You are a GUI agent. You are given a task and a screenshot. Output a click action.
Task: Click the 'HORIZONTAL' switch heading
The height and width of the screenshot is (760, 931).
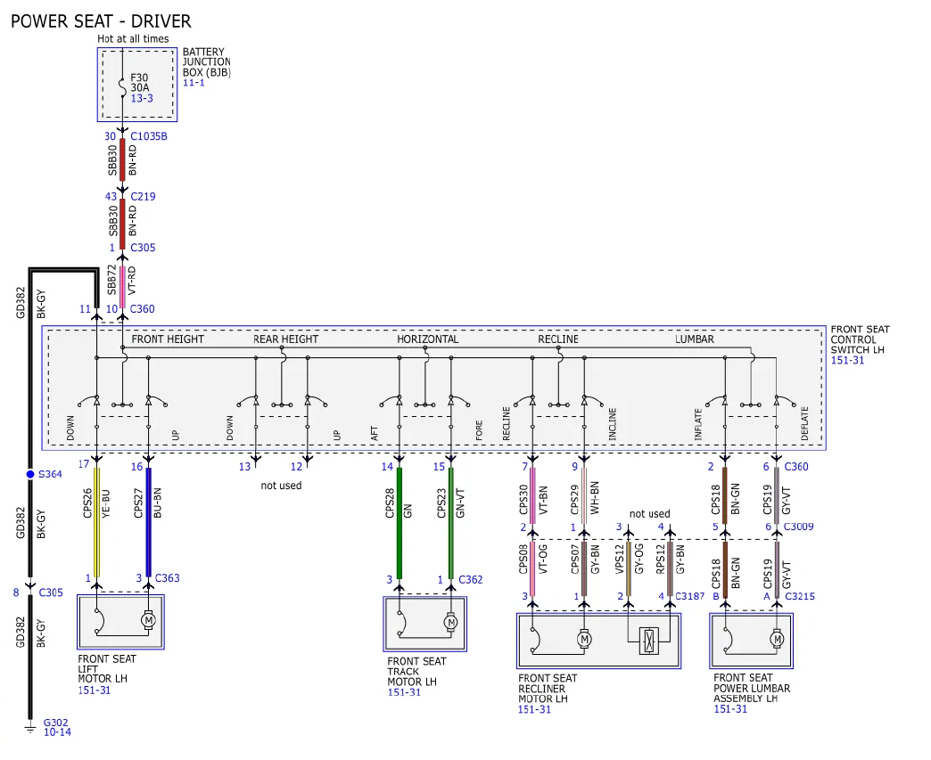click(x=427, y=339)
